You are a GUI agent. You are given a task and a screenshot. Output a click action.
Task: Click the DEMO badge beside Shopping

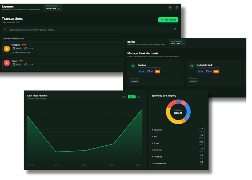[24, 45]
